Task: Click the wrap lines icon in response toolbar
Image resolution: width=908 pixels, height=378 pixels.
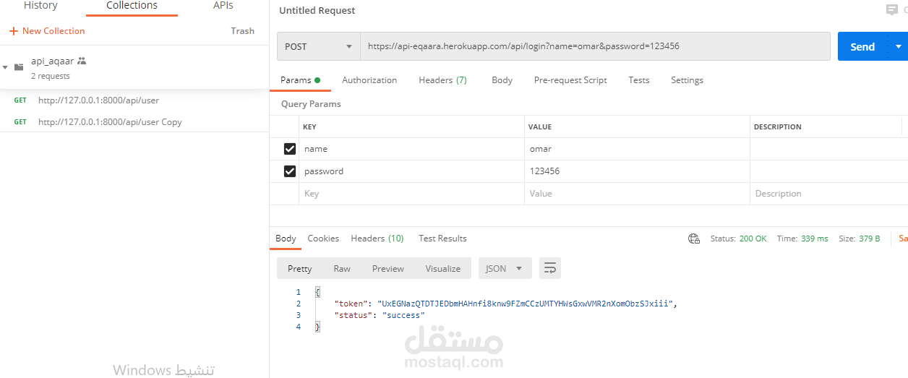Action: tap(549, 268)
